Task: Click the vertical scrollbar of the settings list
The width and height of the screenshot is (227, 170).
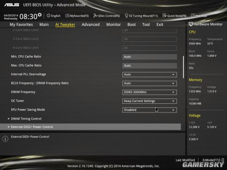Action: pos(183,67)
